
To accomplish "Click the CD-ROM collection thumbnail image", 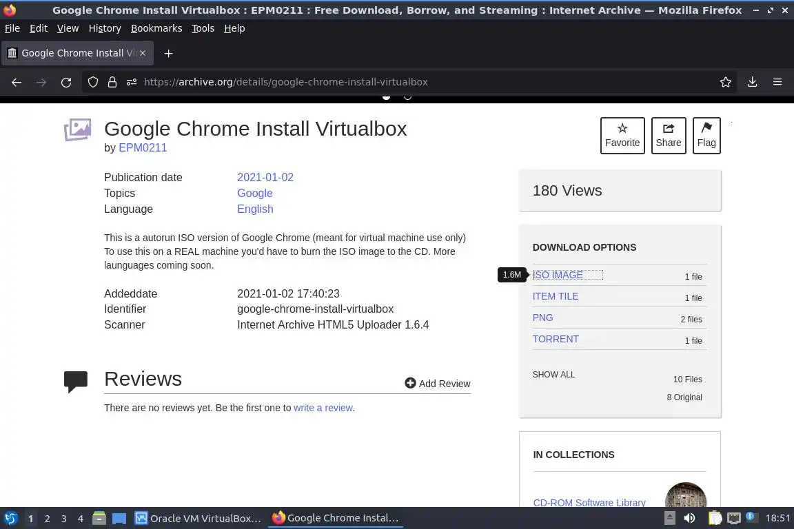I will (686, 495).
